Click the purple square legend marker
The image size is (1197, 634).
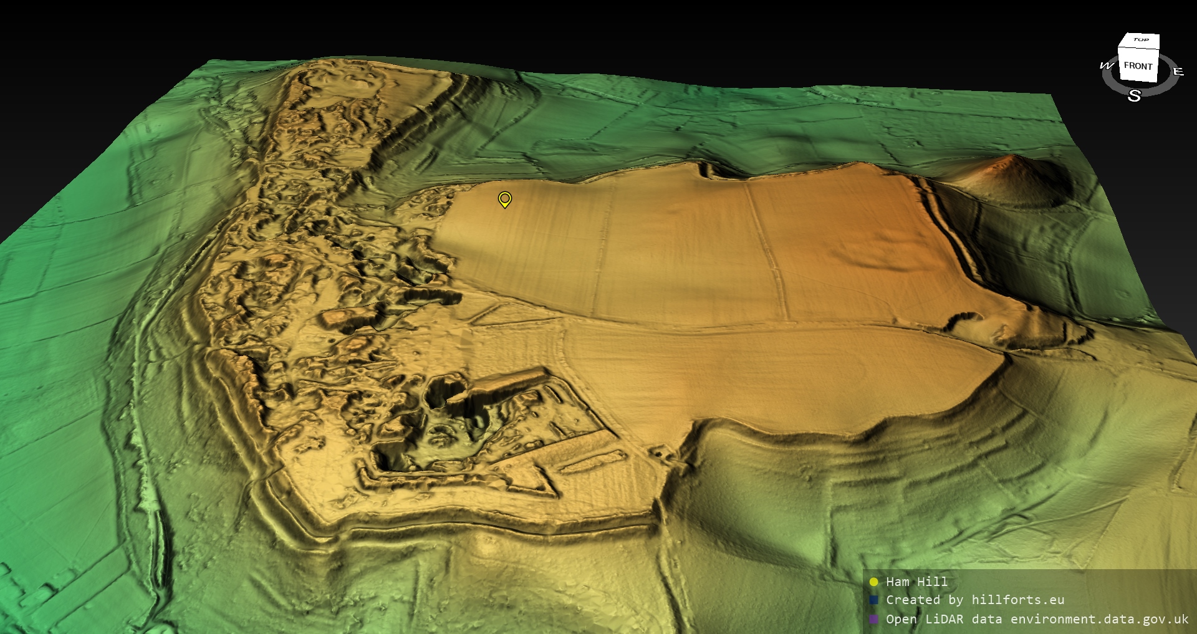873,619
